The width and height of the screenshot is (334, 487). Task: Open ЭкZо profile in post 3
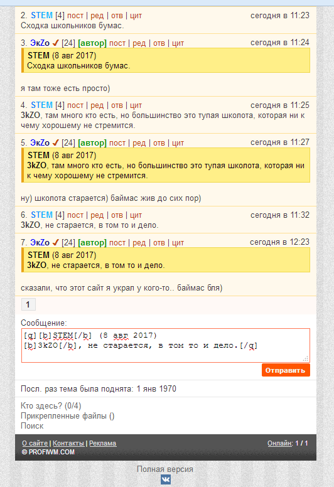coord(40,43)
